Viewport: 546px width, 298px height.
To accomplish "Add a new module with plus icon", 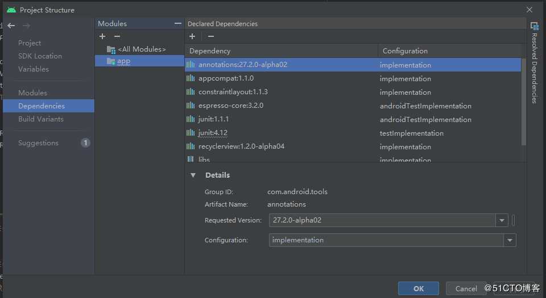I will pos(102,36).
